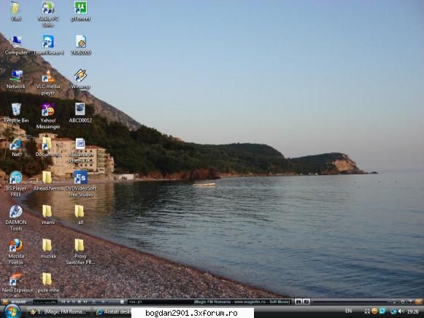Open the Computer desktop icon

point(16,44)
